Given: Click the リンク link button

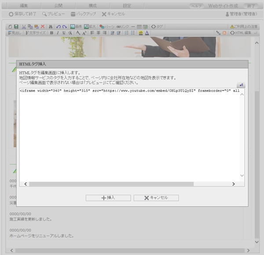Looking at the screenshot, I should coord(123,26).
